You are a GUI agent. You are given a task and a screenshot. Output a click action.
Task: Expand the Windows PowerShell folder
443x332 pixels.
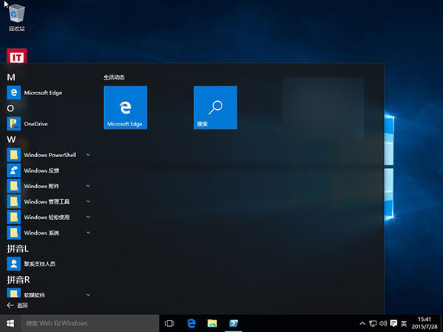(88, 155)
